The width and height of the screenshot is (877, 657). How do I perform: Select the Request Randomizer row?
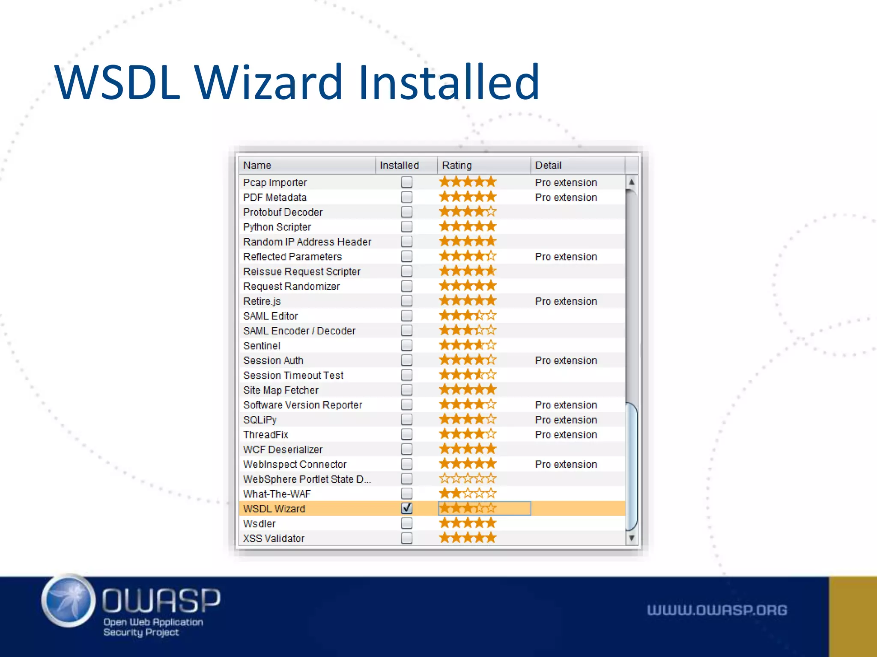click(x=432, y=286)
